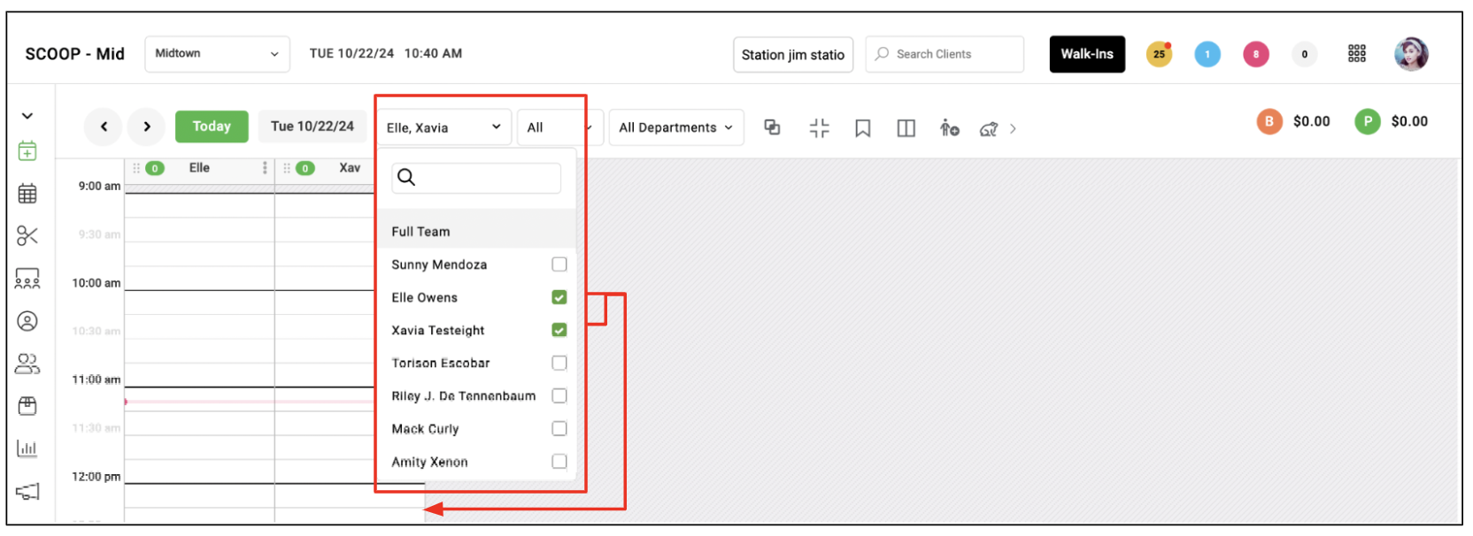Click the add appointment calendar icon
The image size is (1473, 536).
pos(27,151)
